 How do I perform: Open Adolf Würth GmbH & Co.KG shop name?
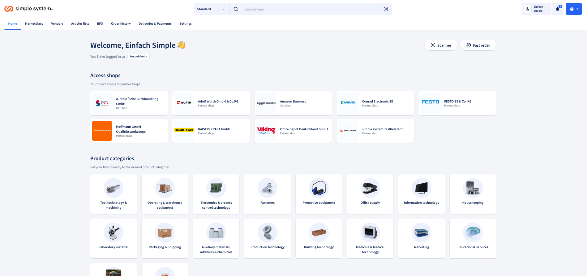tap(218, 102)
